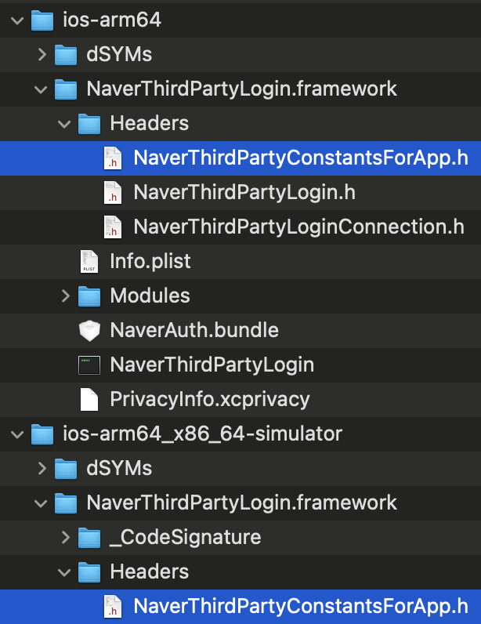Select the 'NaverThirdPartyLoginConnection.h' file name

pyautogui.click(x=298, y=227)
